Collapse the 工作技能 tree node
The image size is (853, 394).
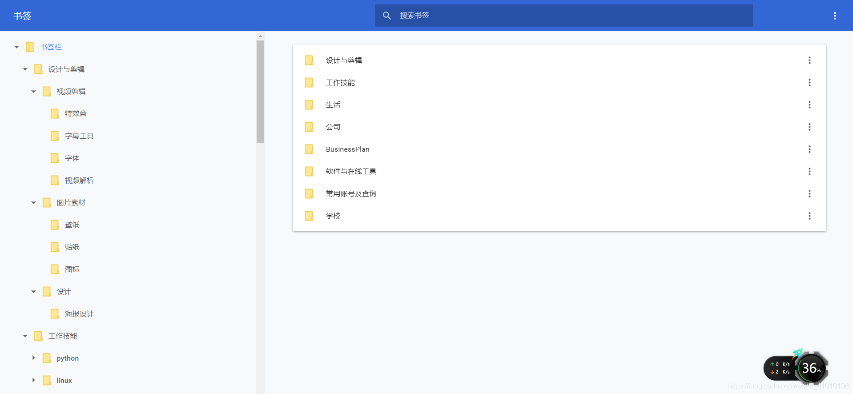click(x=25, y=336)
